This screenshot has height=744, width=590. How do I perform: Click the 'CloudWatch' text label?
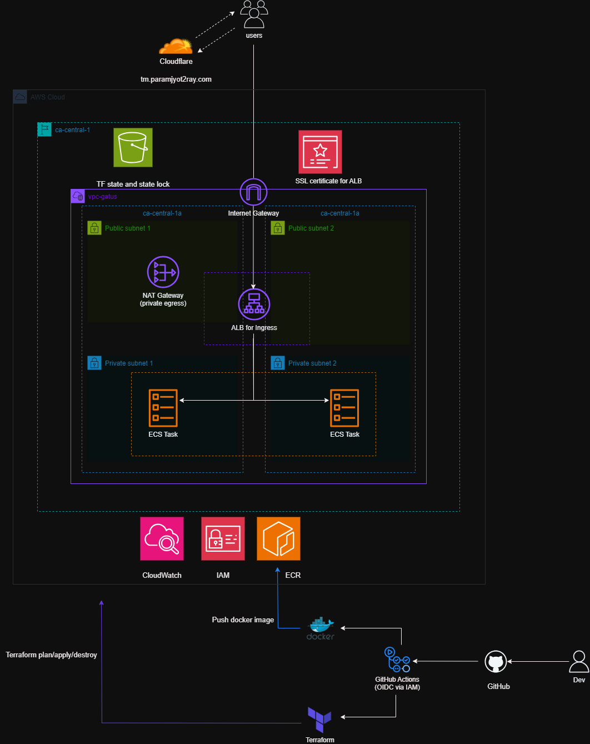162,576
